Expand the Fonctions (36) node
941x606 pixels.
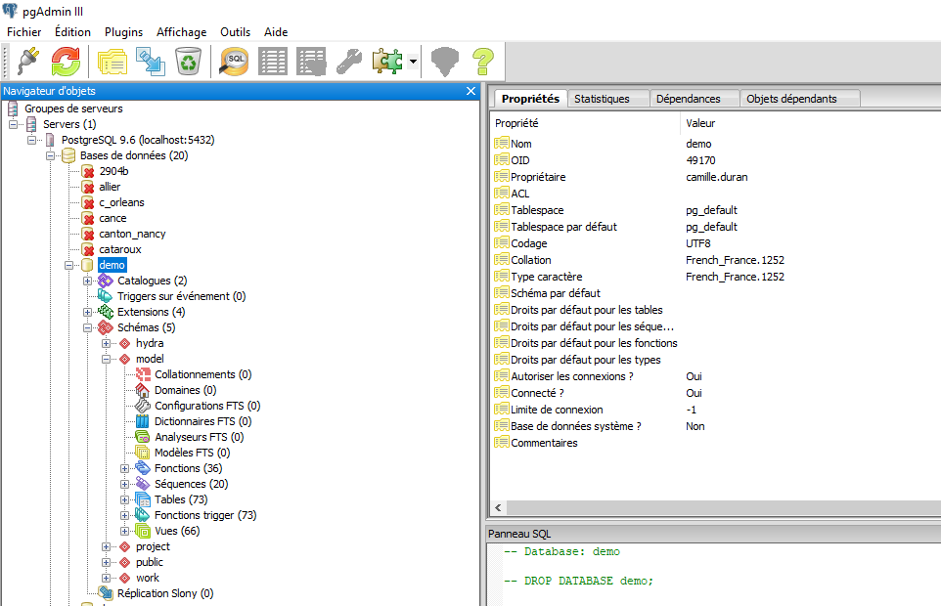pos(125,468)
